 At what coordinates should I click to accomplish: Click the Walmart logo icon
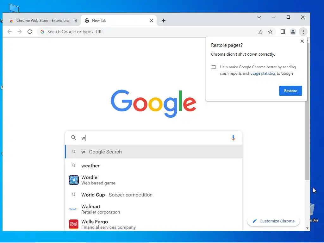[x=73, y=209]
